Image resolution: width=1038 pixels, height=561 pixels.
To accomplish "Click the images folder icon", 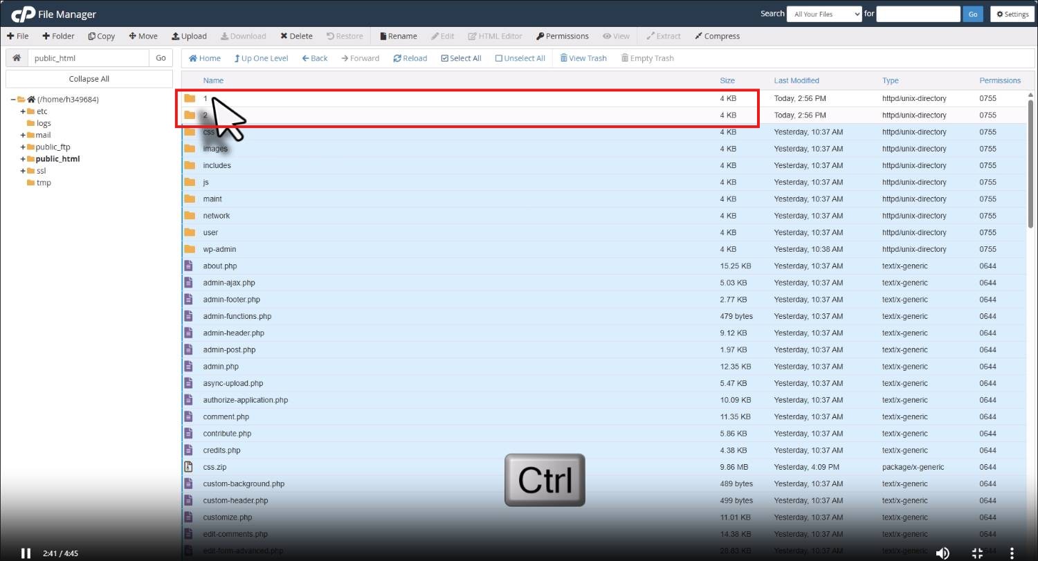I will 190,149.
